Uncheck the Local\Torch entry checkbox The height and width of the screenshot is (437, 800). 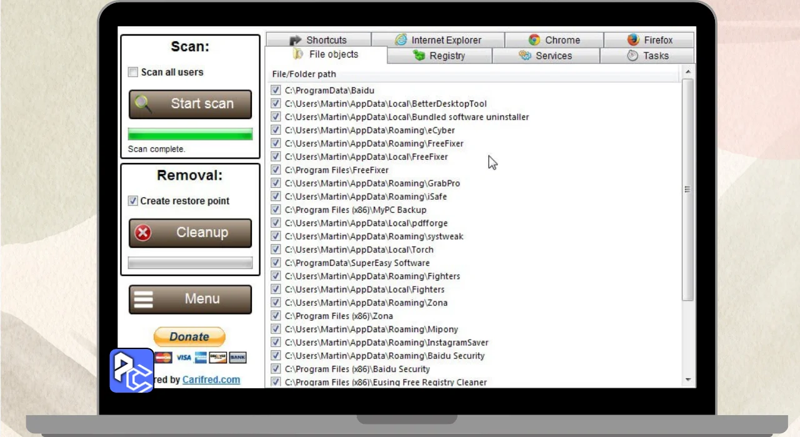click(x=276, y=249)
